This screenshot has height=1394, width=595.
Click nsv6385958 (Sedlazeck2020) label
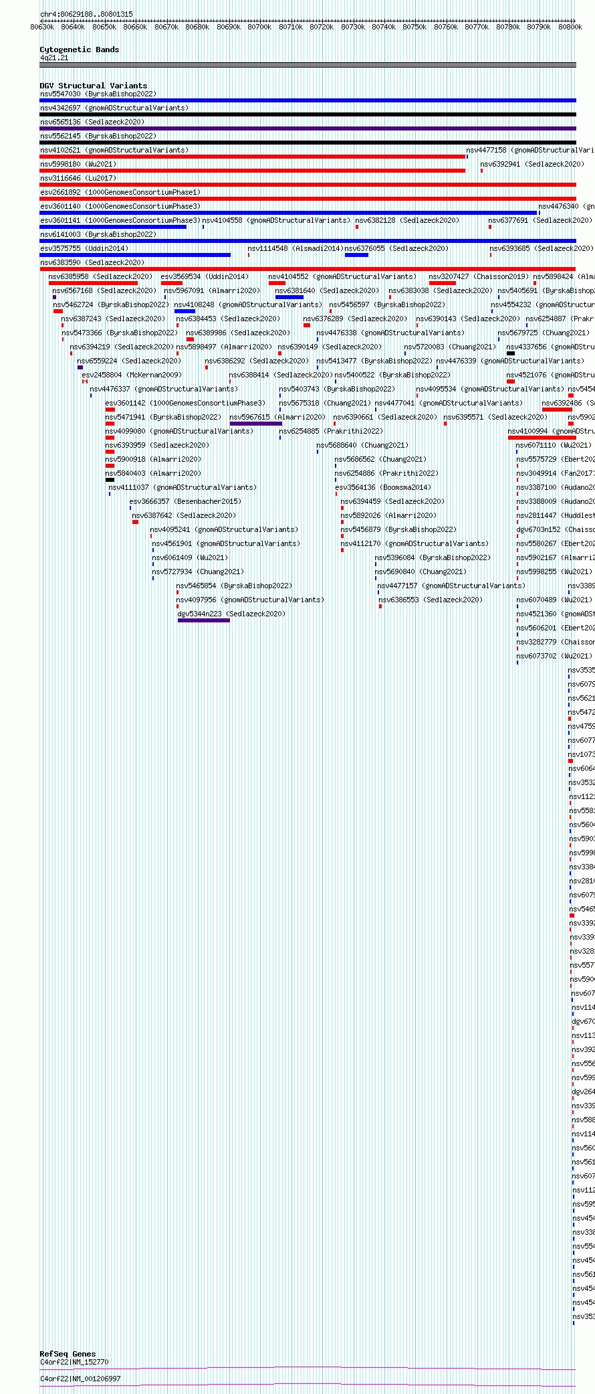point(100,276)
